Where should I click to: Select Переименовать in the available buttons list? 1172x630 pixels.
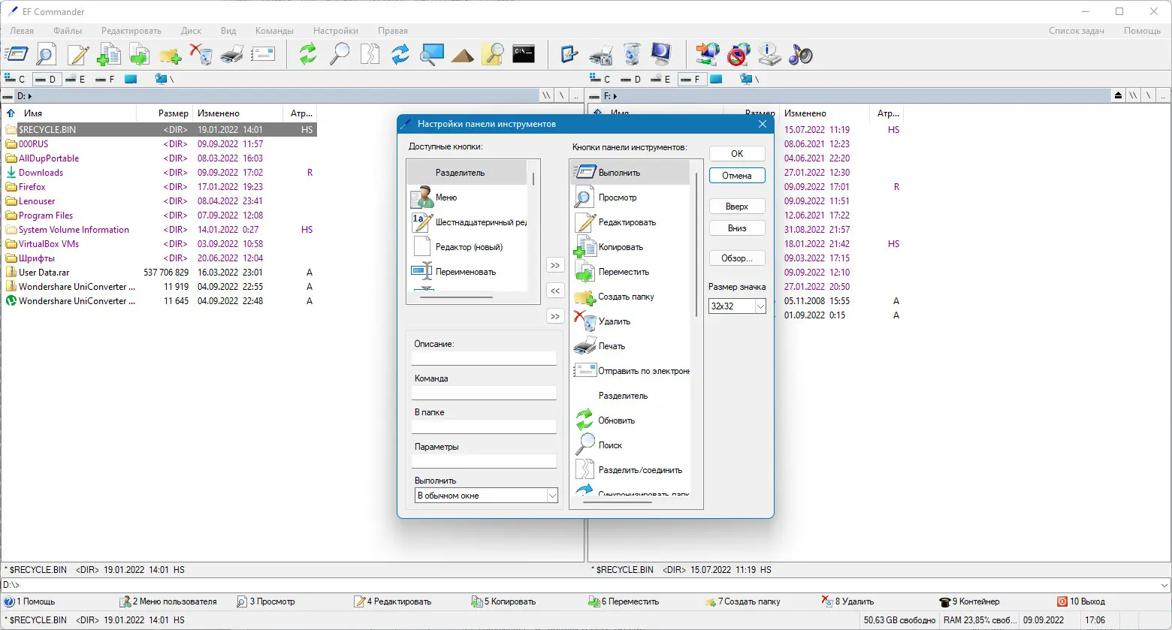[x=467, y=272]
